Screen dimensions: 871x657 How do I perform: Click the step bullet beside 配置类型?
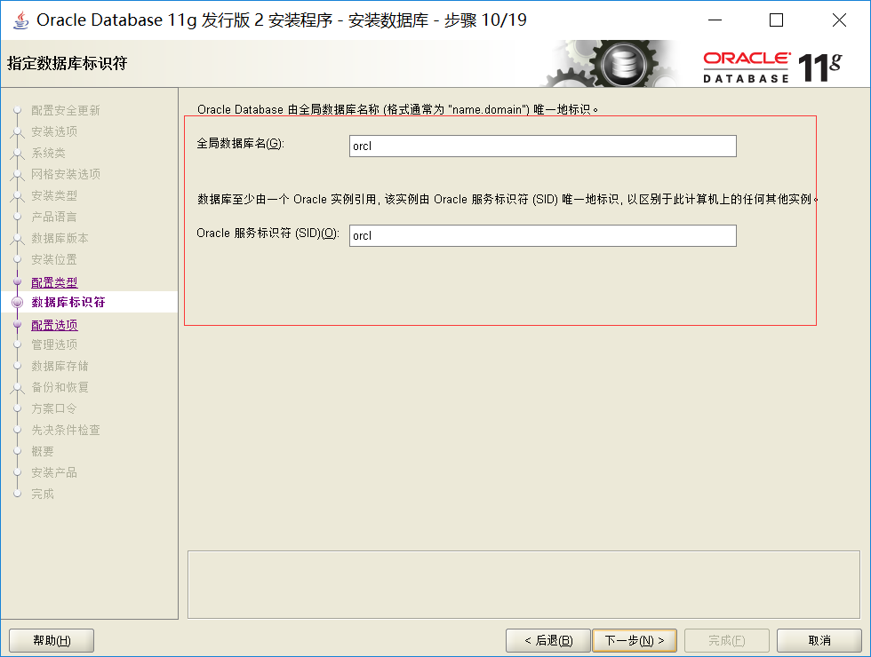(17, 282)
